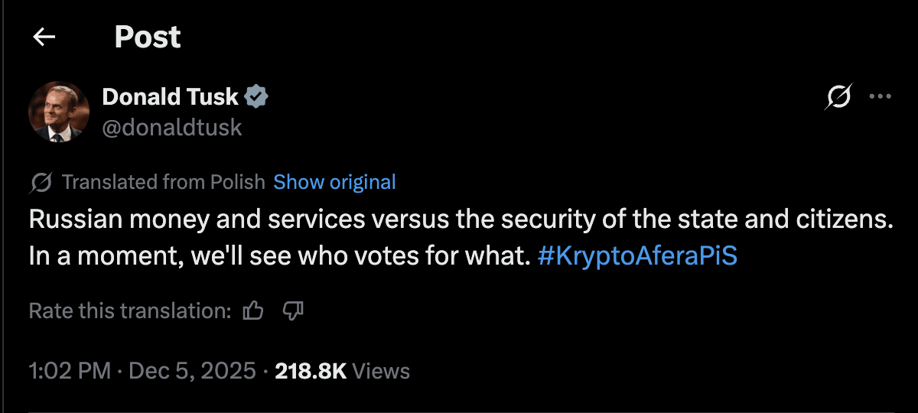Open the #KryptoAferaPiS hashtag

pyautogui.click(x=637, y=255)
